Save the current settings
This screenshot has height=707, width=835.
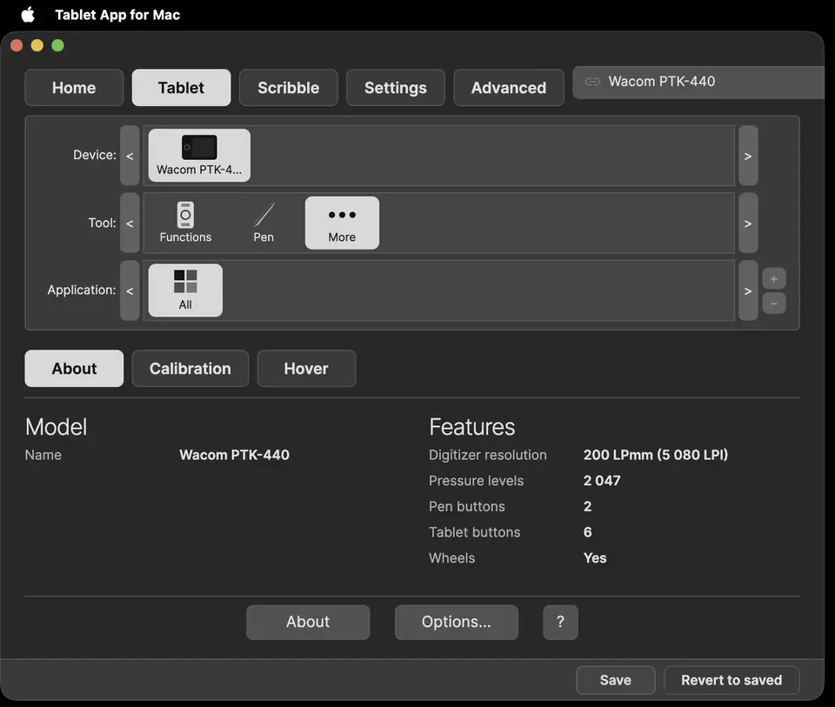[x=616, y=680]
